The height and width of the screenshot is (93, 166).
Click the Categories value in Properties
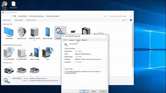click(x=88, y=59)
